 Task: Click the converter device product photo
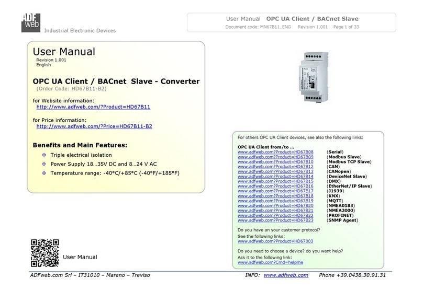click(x=314, y=77)
